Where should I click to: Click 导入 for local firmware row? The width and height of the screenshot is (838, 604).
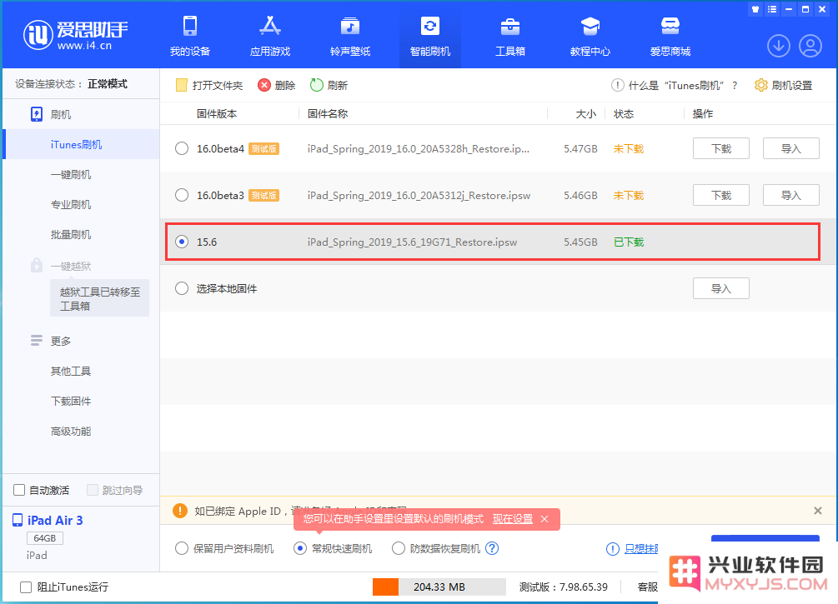coord(721,288)
